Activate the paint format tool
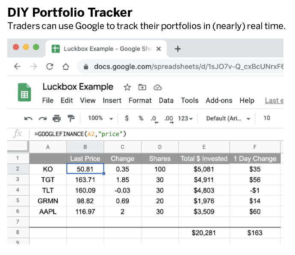Viewport: 295px width, 255px height. tap(71, 118)
